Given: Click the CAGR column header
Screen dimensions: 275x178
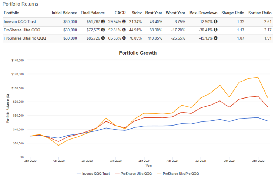Looking at the screenshot, I should pyautogui.click(x=120, y=13).
